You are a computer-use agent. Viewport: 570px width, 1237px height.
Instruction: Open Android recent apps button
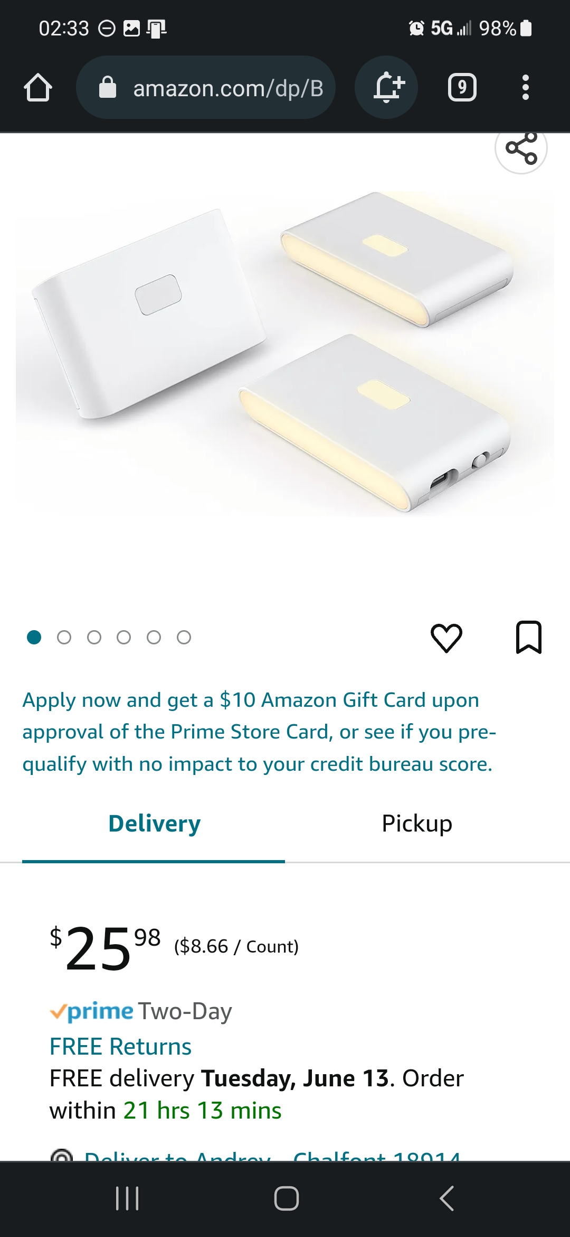point(127,1198)
